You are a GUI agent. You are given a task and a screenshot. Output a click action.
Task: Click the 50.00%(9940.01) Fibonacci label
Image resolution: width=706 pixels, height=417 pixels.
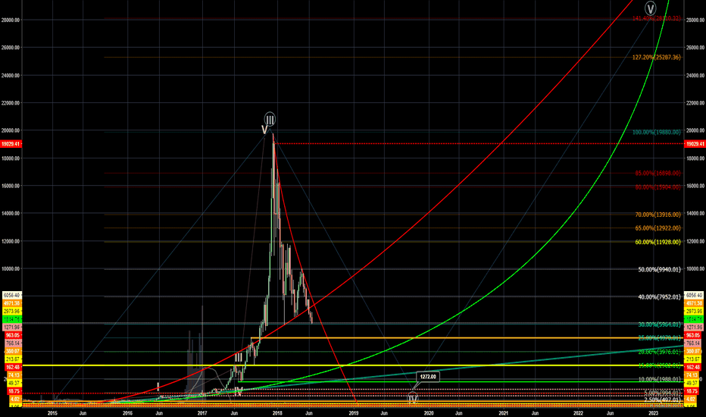pyautogui.click(x=659, y=270)
